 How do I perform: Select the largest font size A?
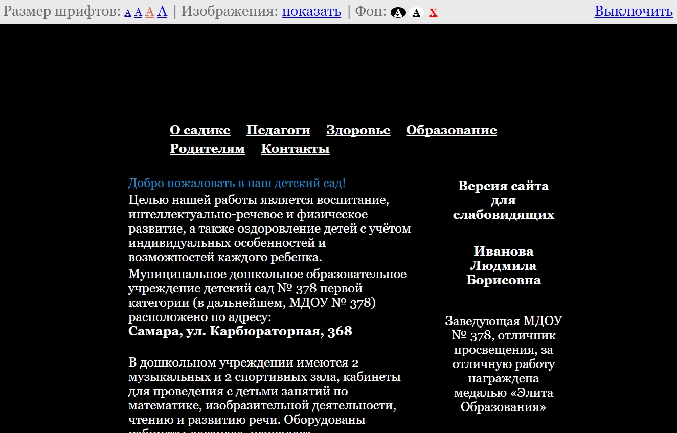[x=162, y=11]
